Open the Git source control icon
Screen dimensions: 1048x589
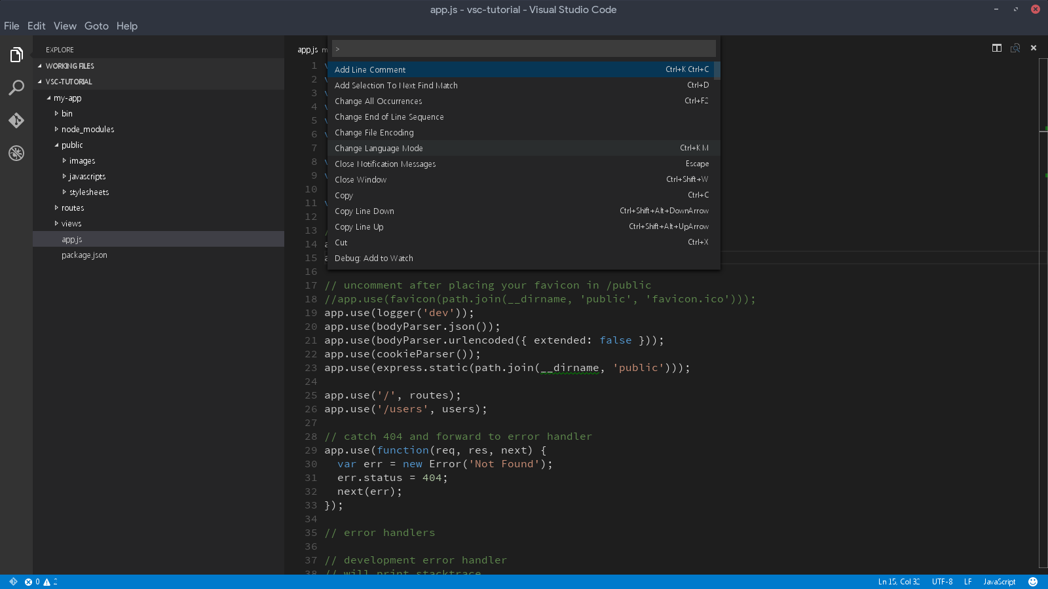pyautogui.click(x=16, y=120)
